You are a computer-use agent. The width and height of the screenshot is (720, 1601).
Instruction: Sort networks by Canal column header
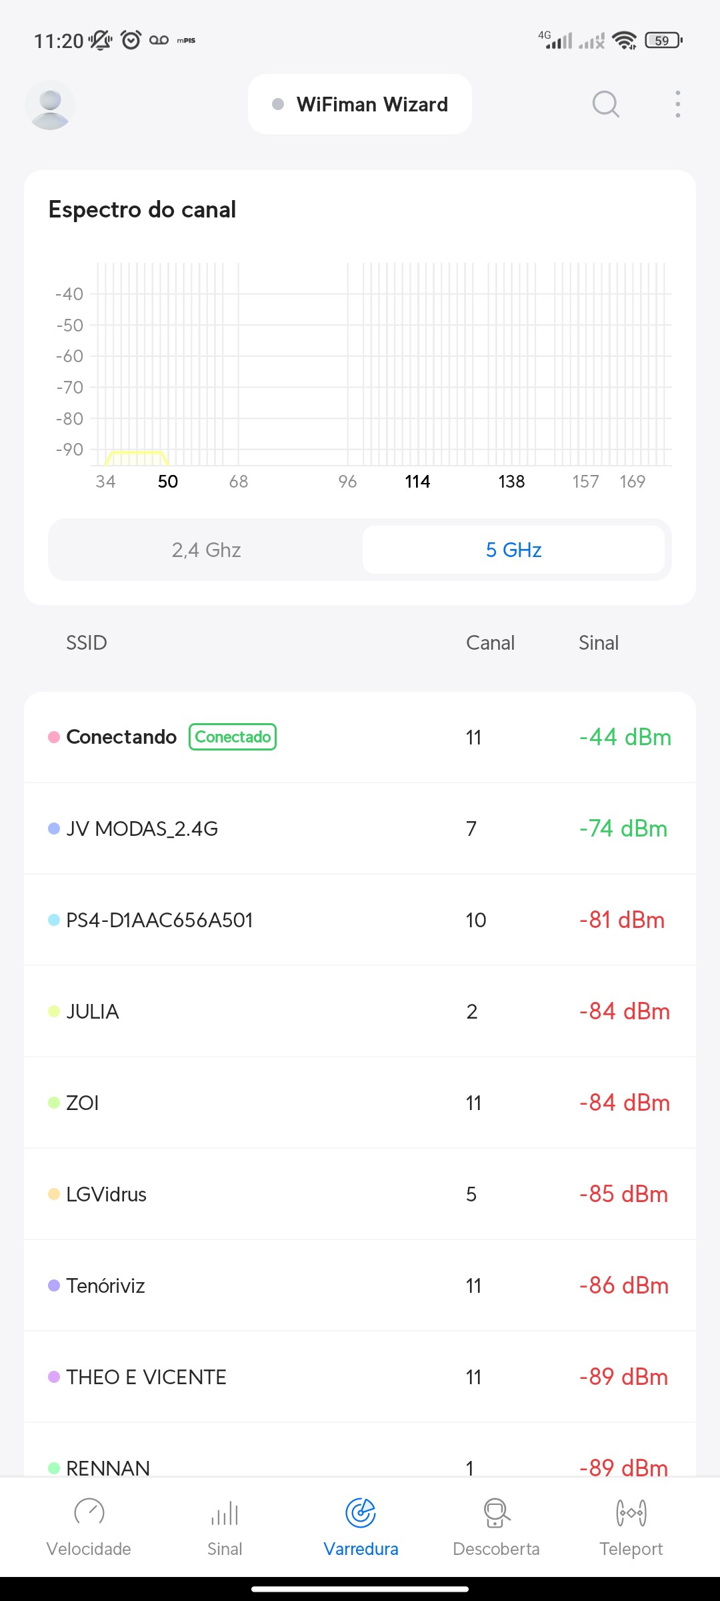[x=490, y=642]
